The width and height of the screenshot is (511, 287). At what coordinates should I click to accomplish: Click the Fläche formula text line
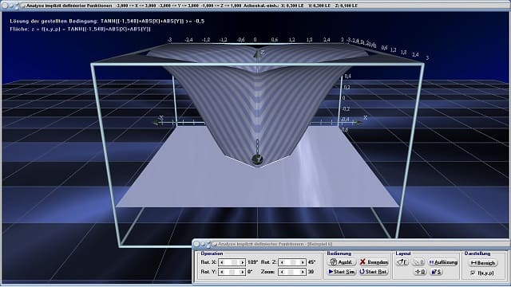pos(80,29)
